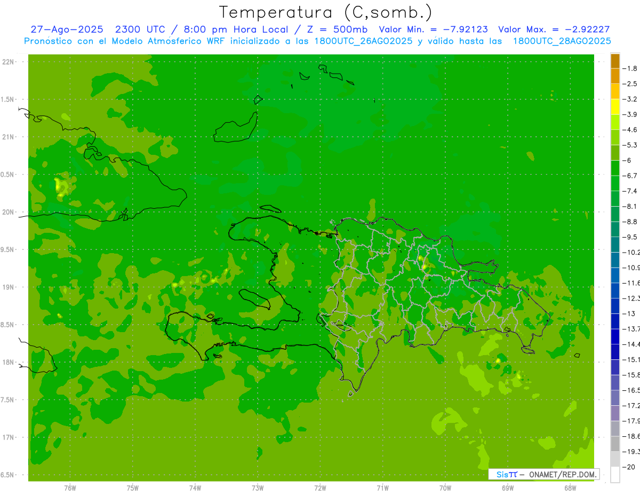Click the "75W" longitude axis label

click(x=133, y=488)
